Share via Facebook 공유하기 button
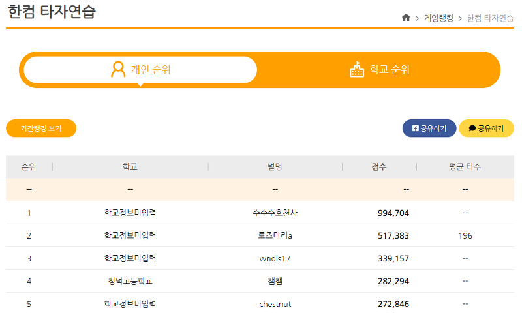522x313 pixels. click(429, 128)
